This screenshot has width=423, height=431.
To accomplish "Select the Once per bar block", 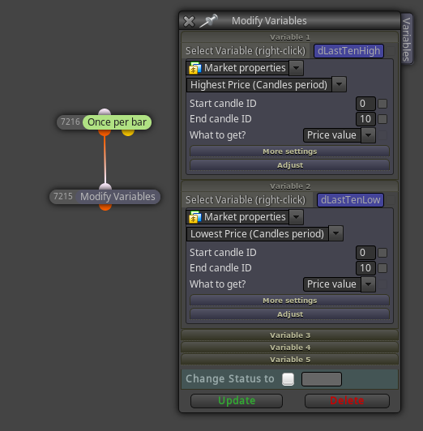I will (x=117, y=122).
